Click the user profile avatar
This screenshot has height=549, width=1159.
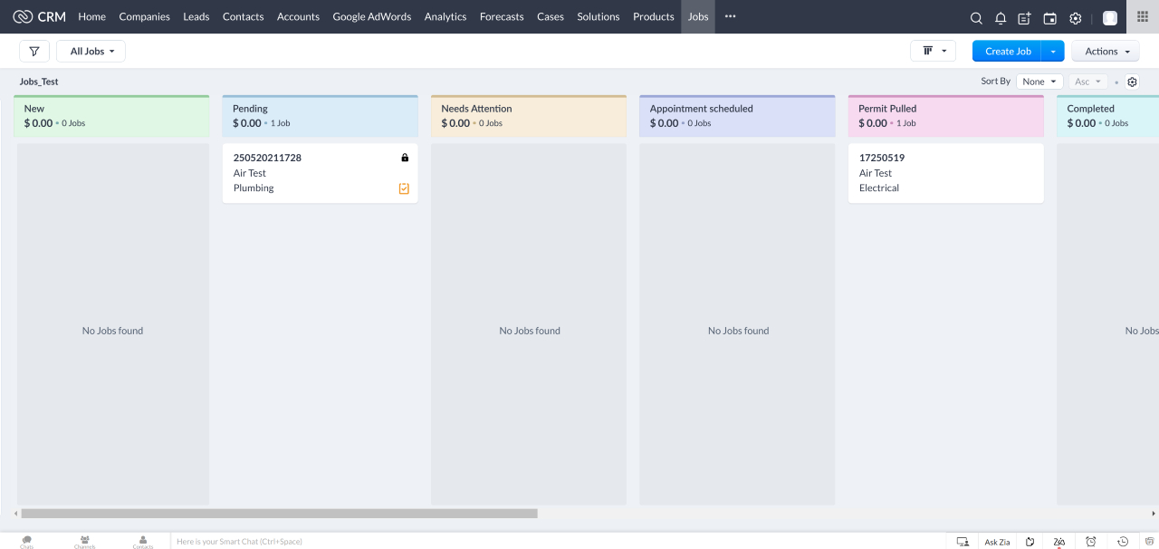tap(1109, 17)
